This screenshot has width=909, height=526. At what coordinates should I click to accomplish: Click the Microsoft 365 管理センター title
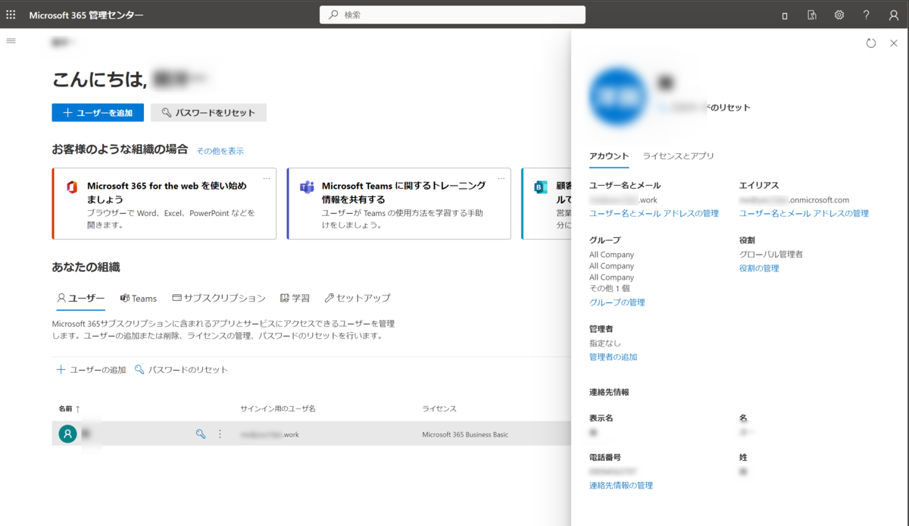pos(86,15)
